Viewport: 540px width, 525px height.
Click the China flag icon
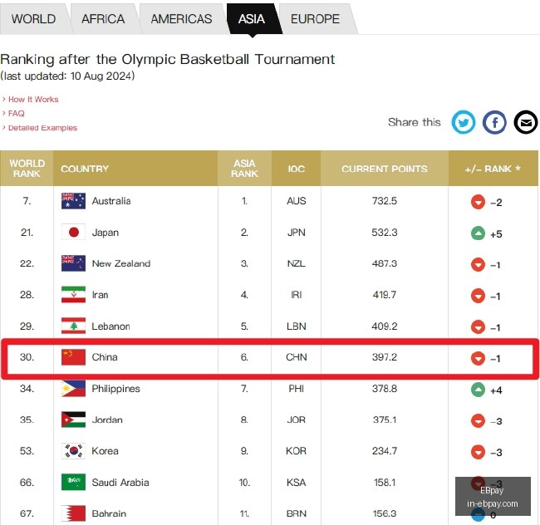[x=73, y=357]
